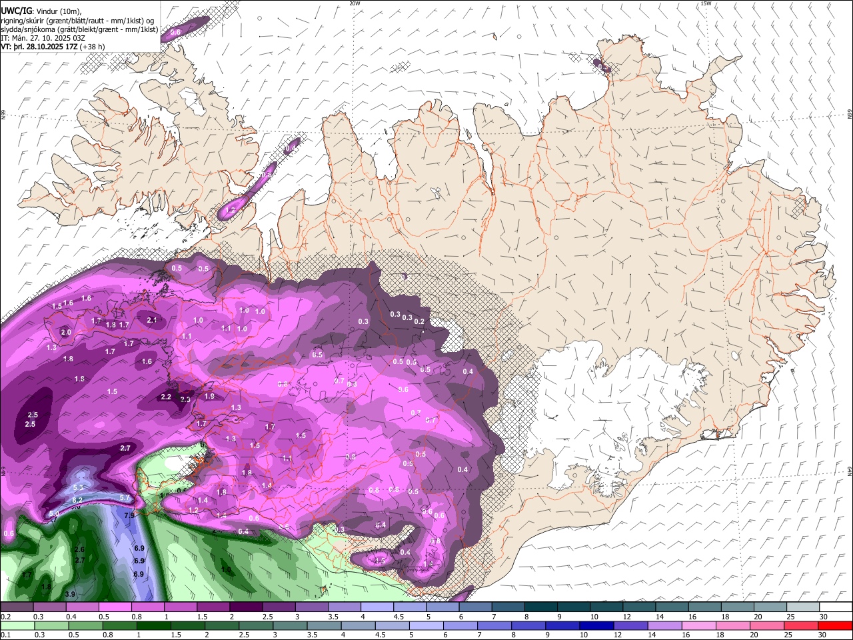The image size is (853, 640).
Task: Select lower legend swatch between 5 and 6
Action: (426, 625)
